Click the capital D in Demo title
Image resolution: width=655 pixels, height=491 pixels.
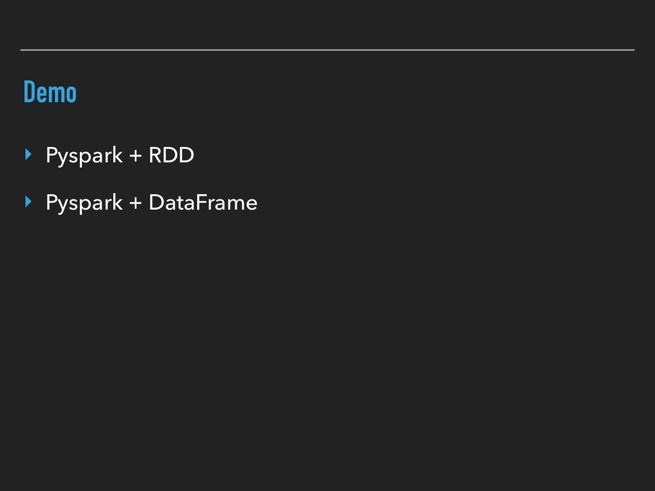point(29,93)
